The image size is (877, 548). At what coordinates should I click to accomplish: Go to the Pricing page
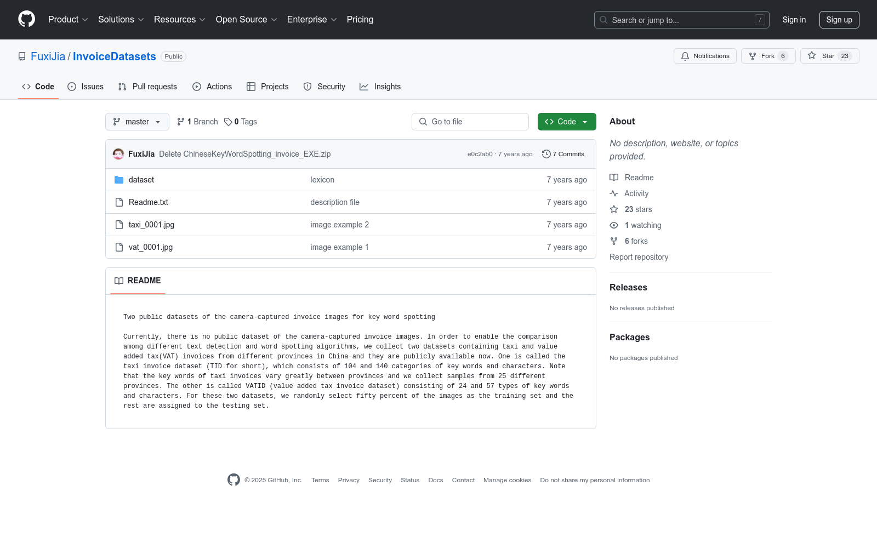[x=360, y=20]
